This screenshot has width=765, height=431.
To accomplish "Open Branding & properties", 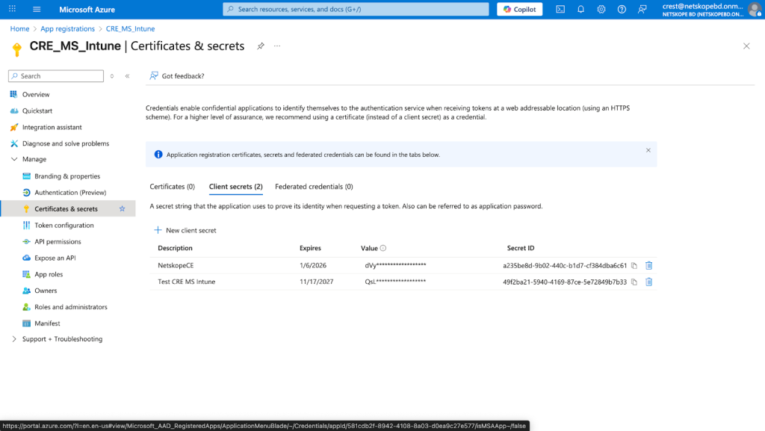I will point(68,176).
